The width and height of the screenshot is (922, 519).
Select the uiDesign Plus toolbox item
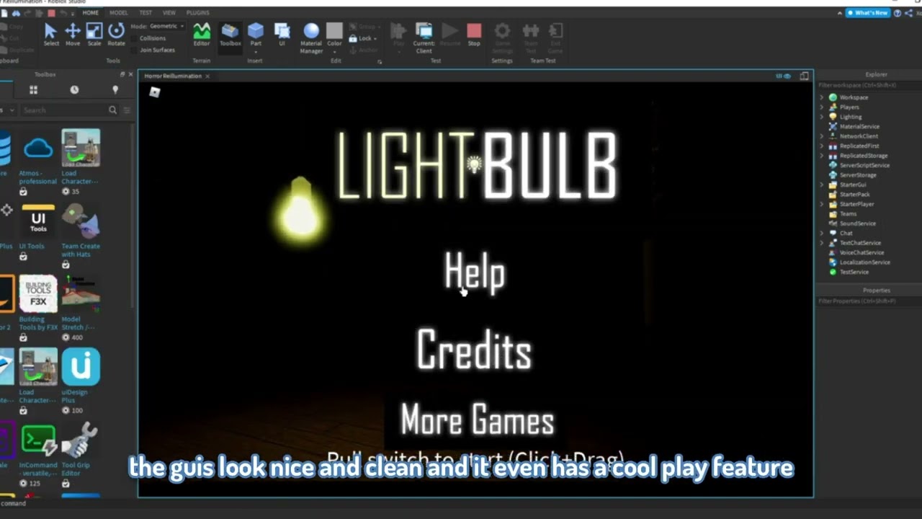81,381
